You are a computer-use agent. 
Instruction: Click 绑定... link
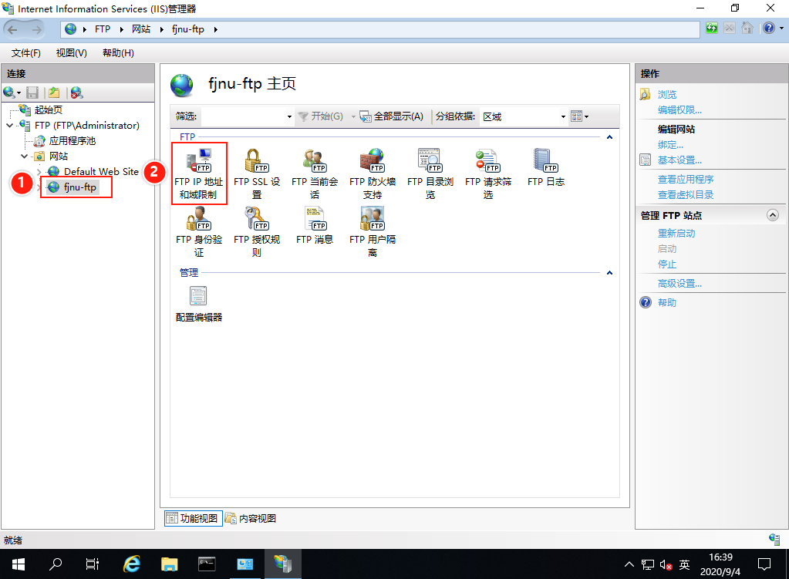(x=671, y=145)
